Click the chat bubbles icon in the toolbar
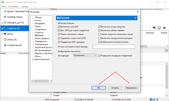Screen dimensions: 169x101 click(154, 28)
